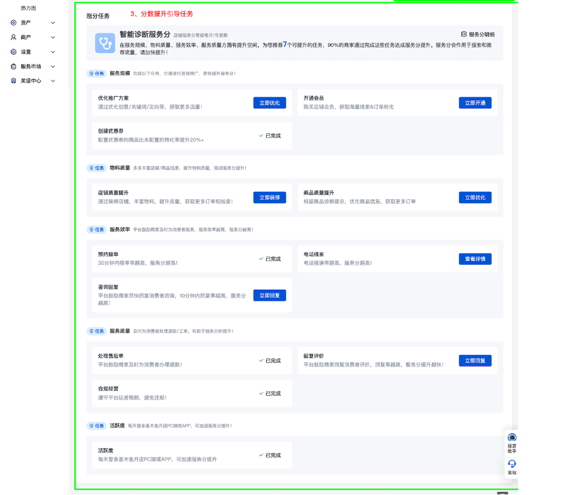This screenshot has width=576, height=495.
Task: Click 立即开通 to open store membership
Action: point(475,103)
